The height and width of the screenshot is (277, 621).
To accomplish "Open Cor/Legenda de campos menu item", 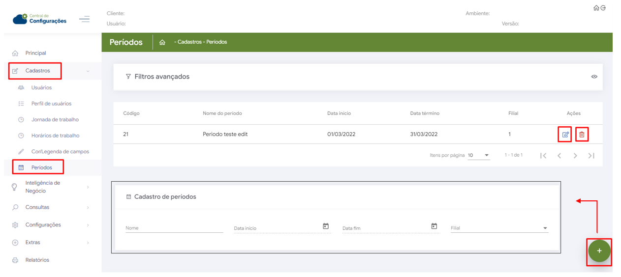I will [60, 151].
